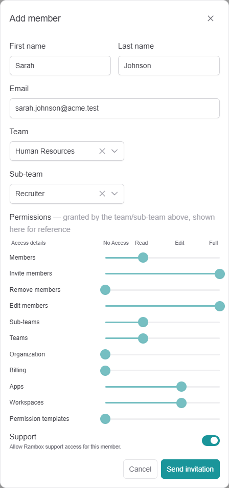
Task: Toggle Rambox support access switch
Action: pyautogui.click(x=211, y=440)
